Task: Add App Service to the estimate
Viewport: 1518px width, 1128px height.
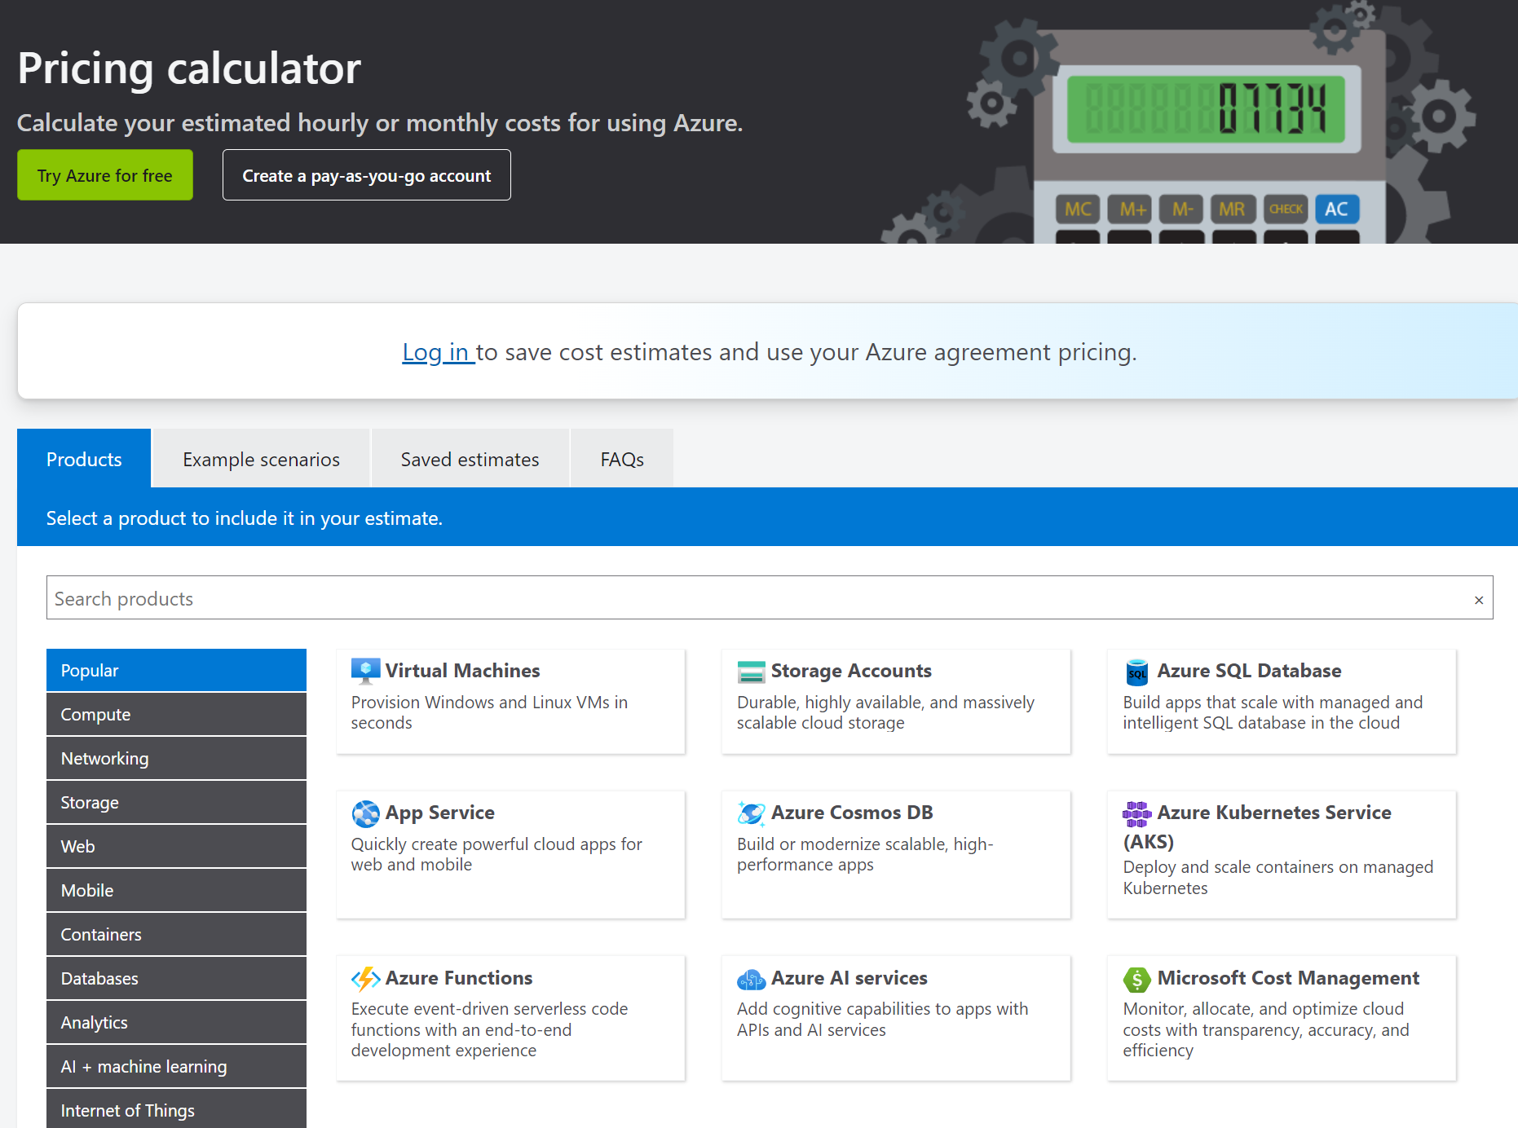Action: pyautogui.click(x=510, y=855)
